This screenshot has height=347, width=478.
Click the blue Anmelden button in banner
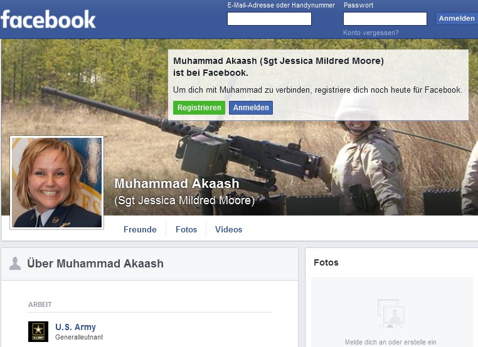(x=251, y=108)
